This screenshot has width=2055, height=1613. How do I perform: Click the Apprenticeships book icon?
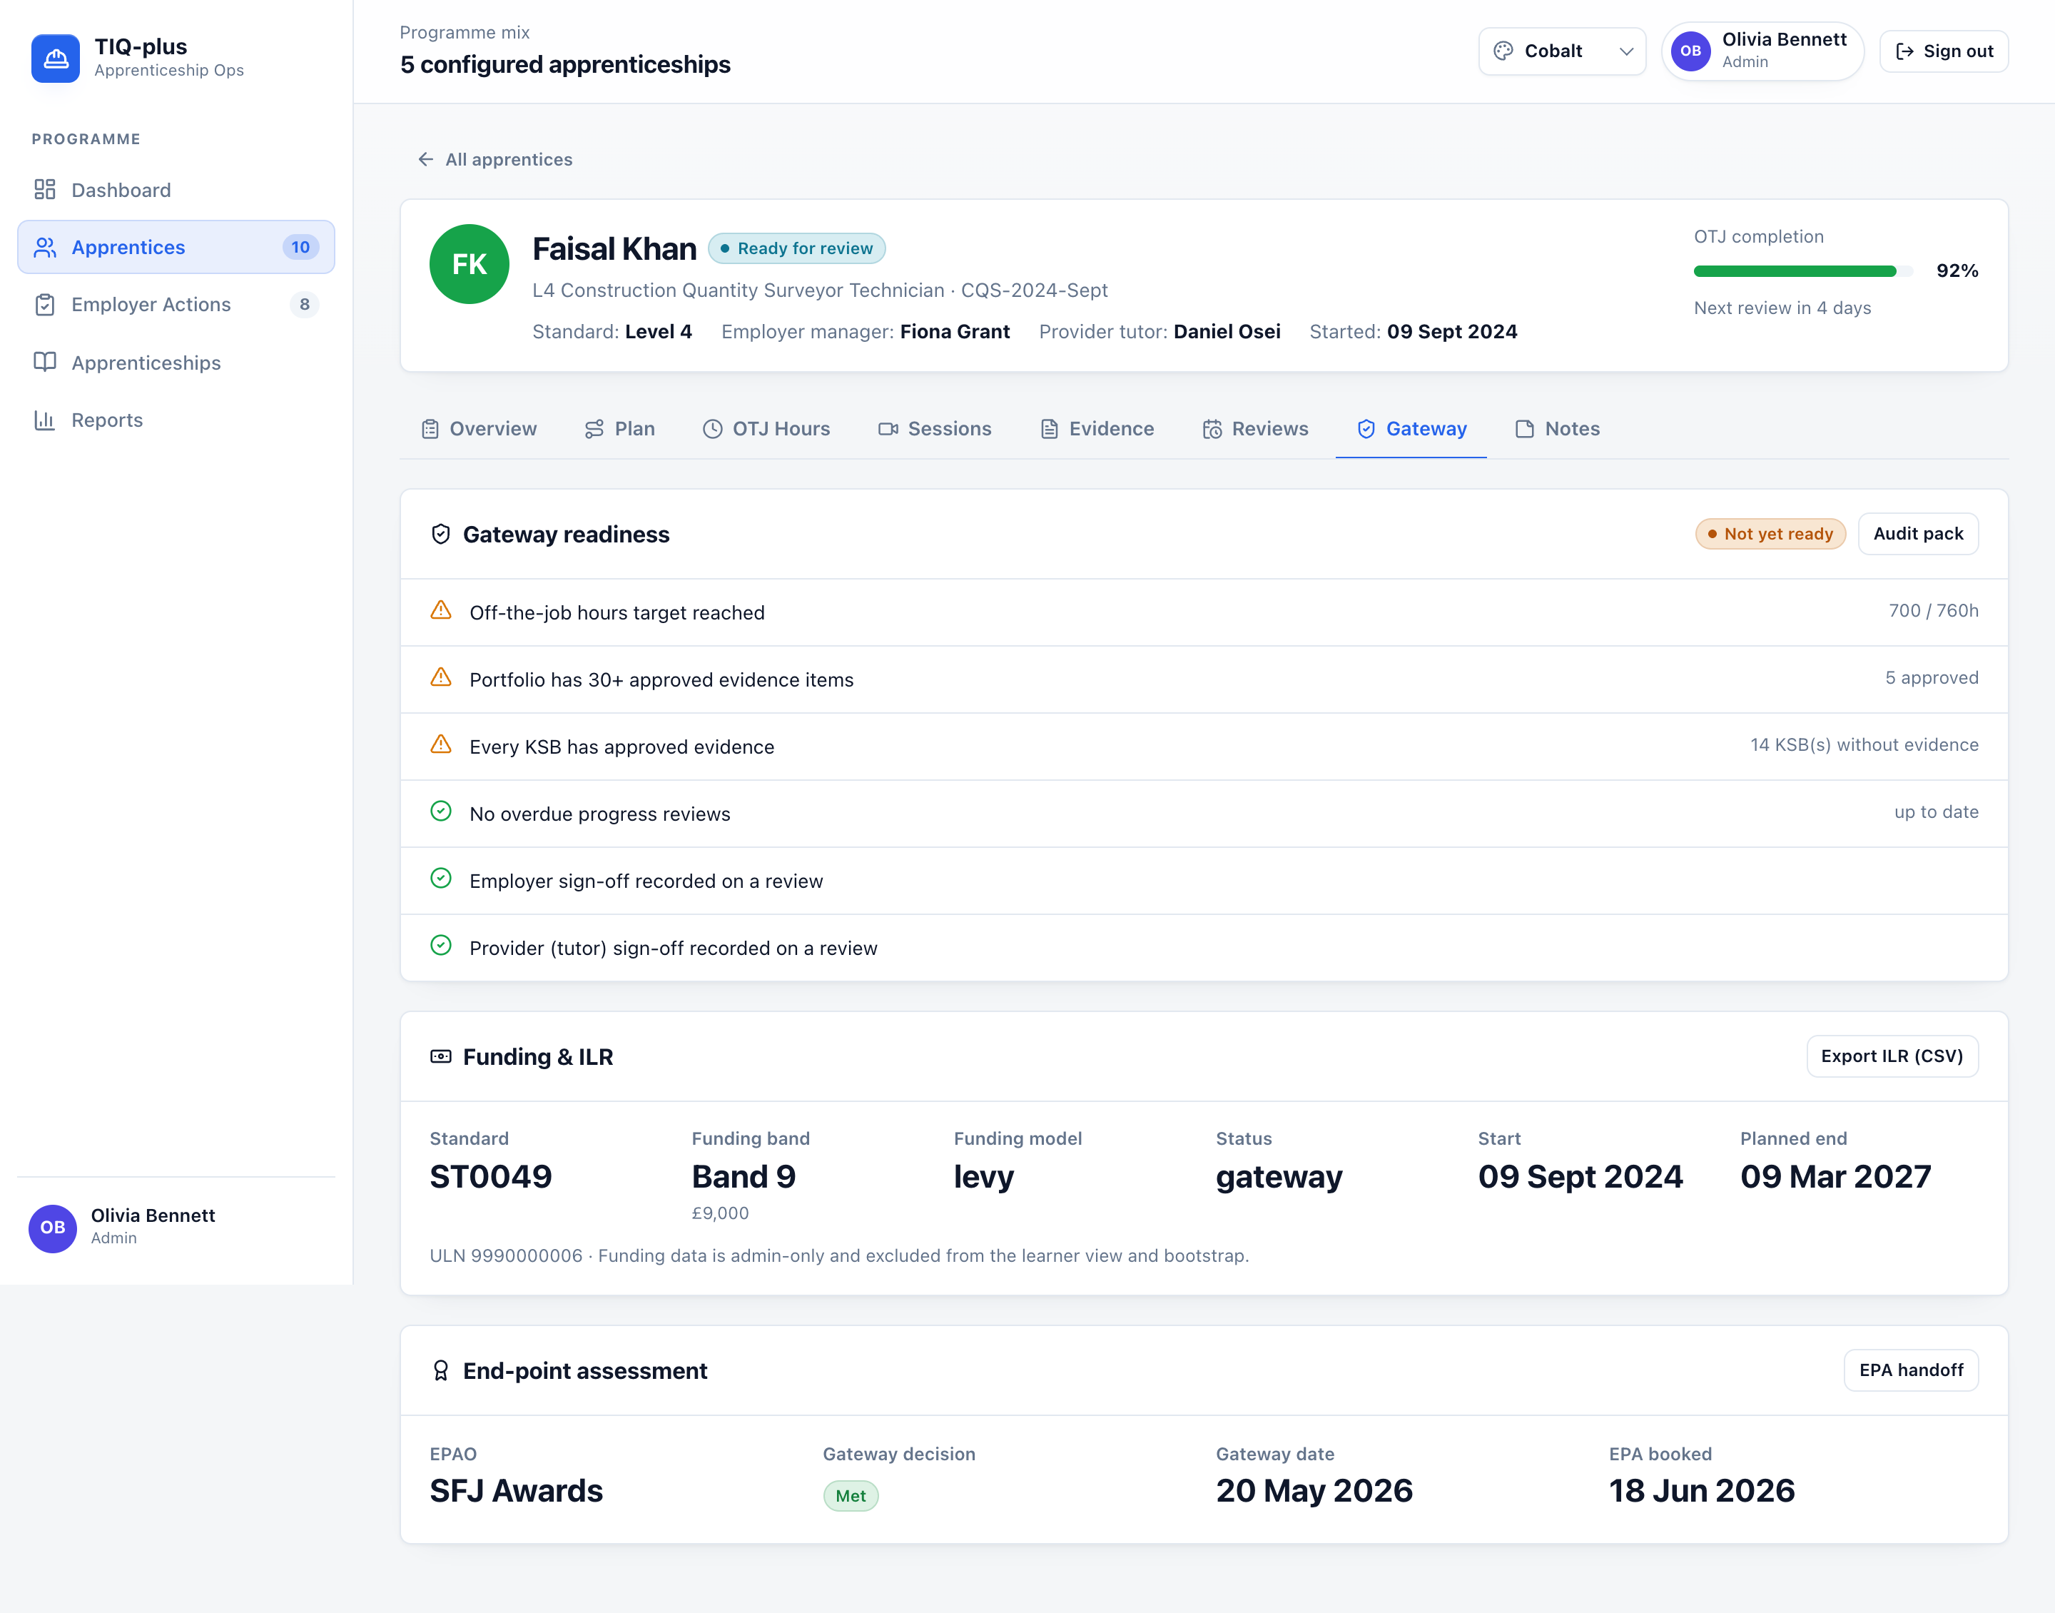(x=44, y=363)
